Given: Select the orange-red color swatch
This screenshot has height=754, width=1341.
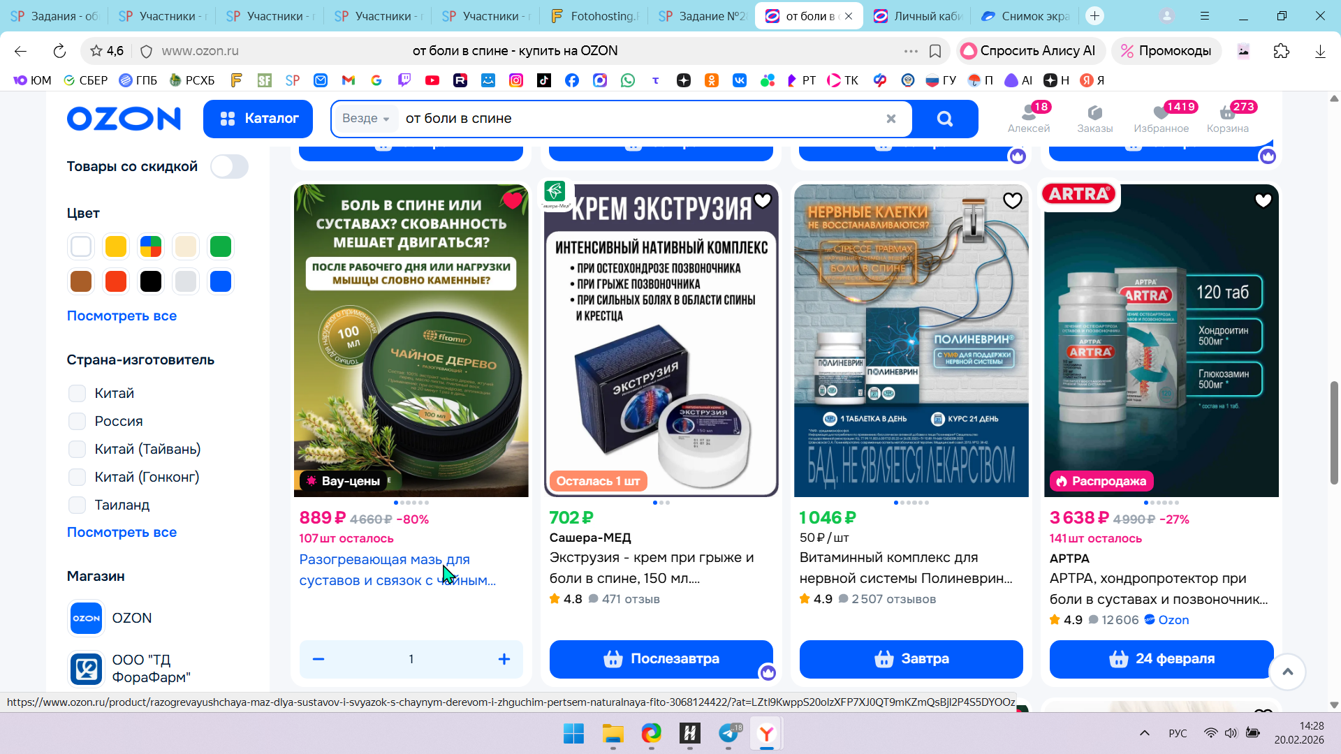Looking at the screenshot, I should point(116,281).
